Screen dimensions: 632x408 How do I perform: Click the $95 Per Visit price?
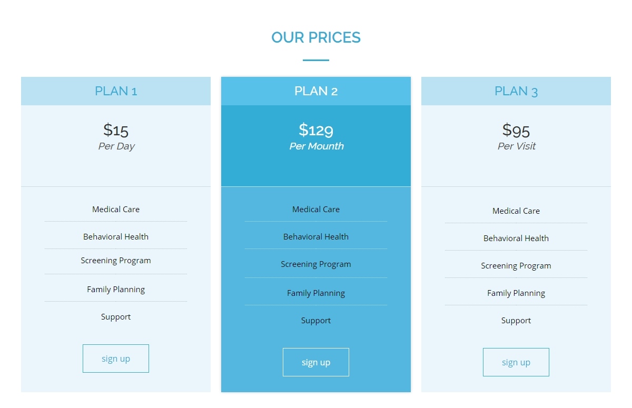[x=516, y=130]
